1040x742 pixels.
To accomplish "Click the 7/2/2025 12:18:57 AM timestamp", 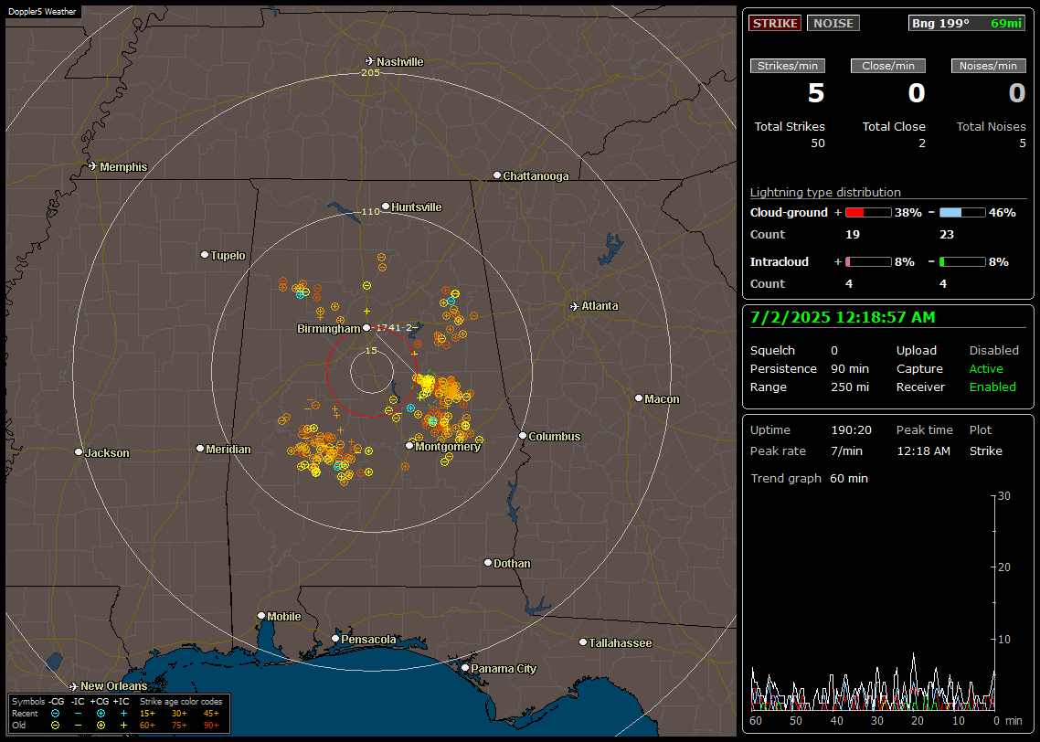I will tap(843, 318).
